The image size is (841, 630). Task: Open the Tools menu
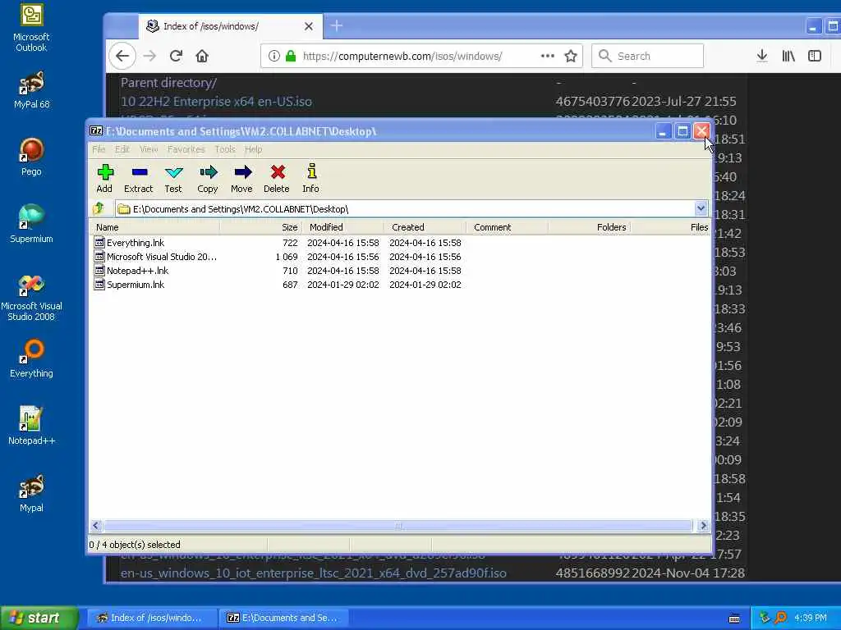tap(225, 149)
